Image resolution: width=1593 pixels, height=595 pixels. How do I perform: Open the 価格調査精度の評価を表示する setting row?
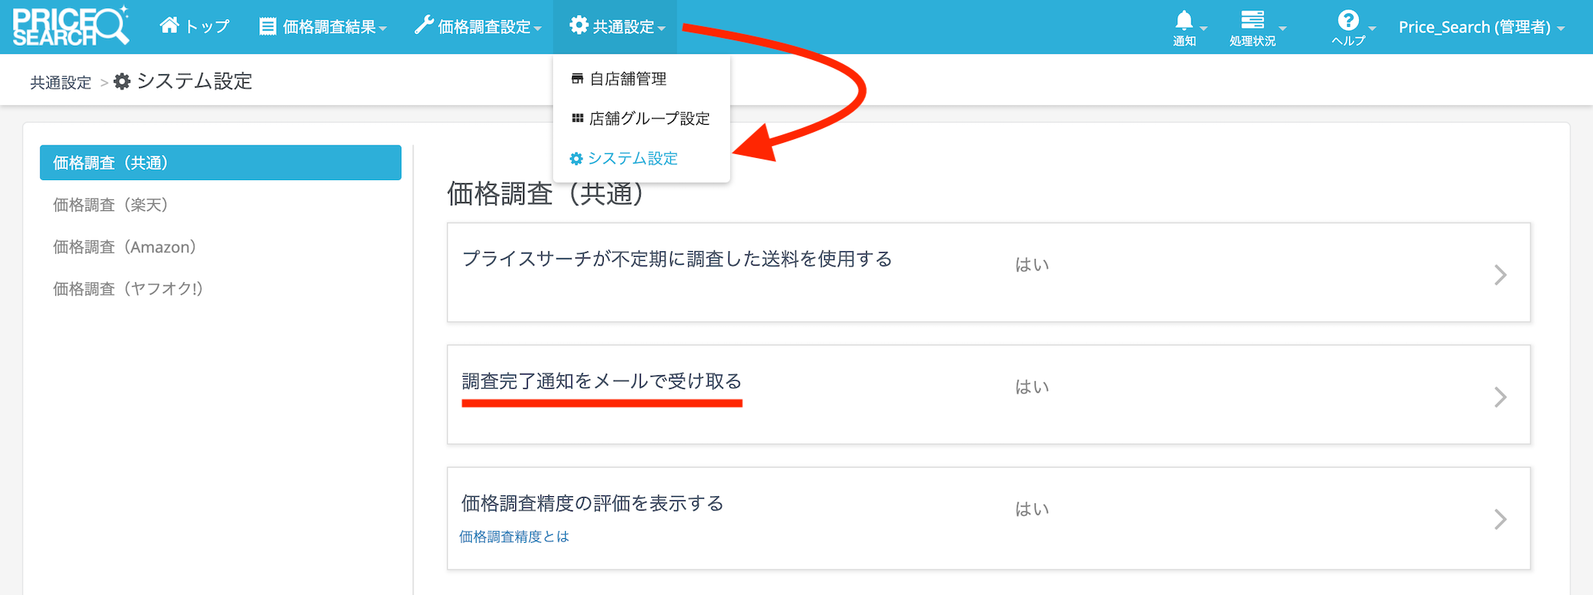tap(988, 518)
